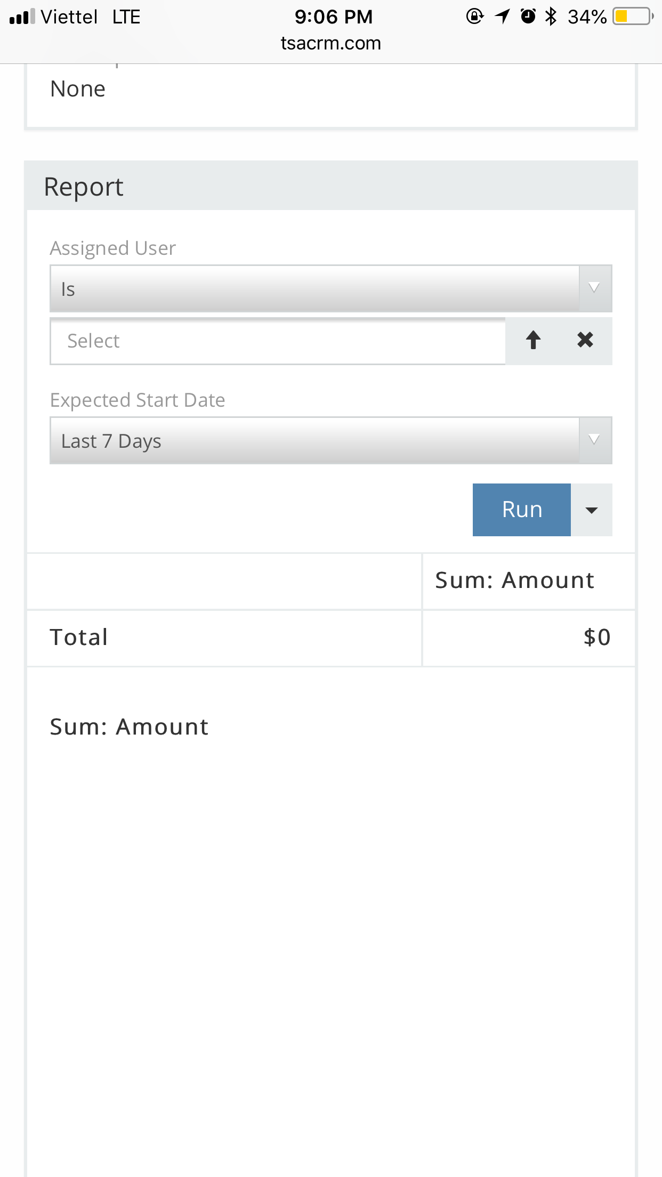Image resolution: width=662 pixels, height=1177 pixels.
Task: Tap the cellular signal bars icon
Action: tap(22, 17)
